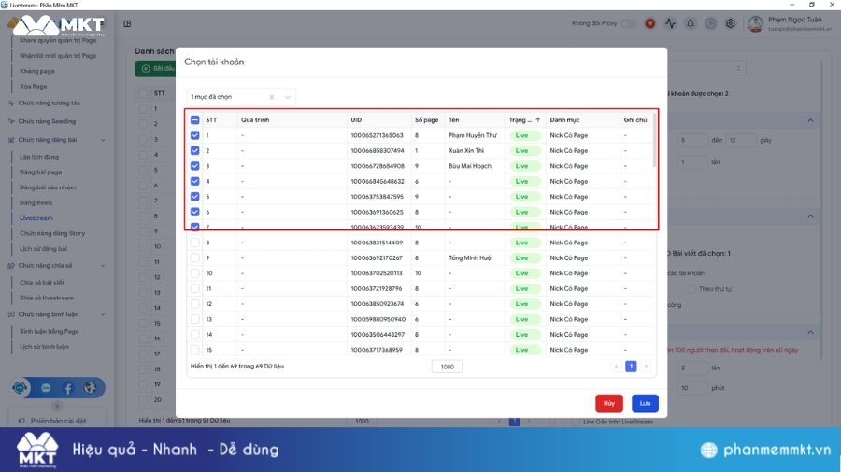Click the Vietnam flag language icon

[648, 23]
